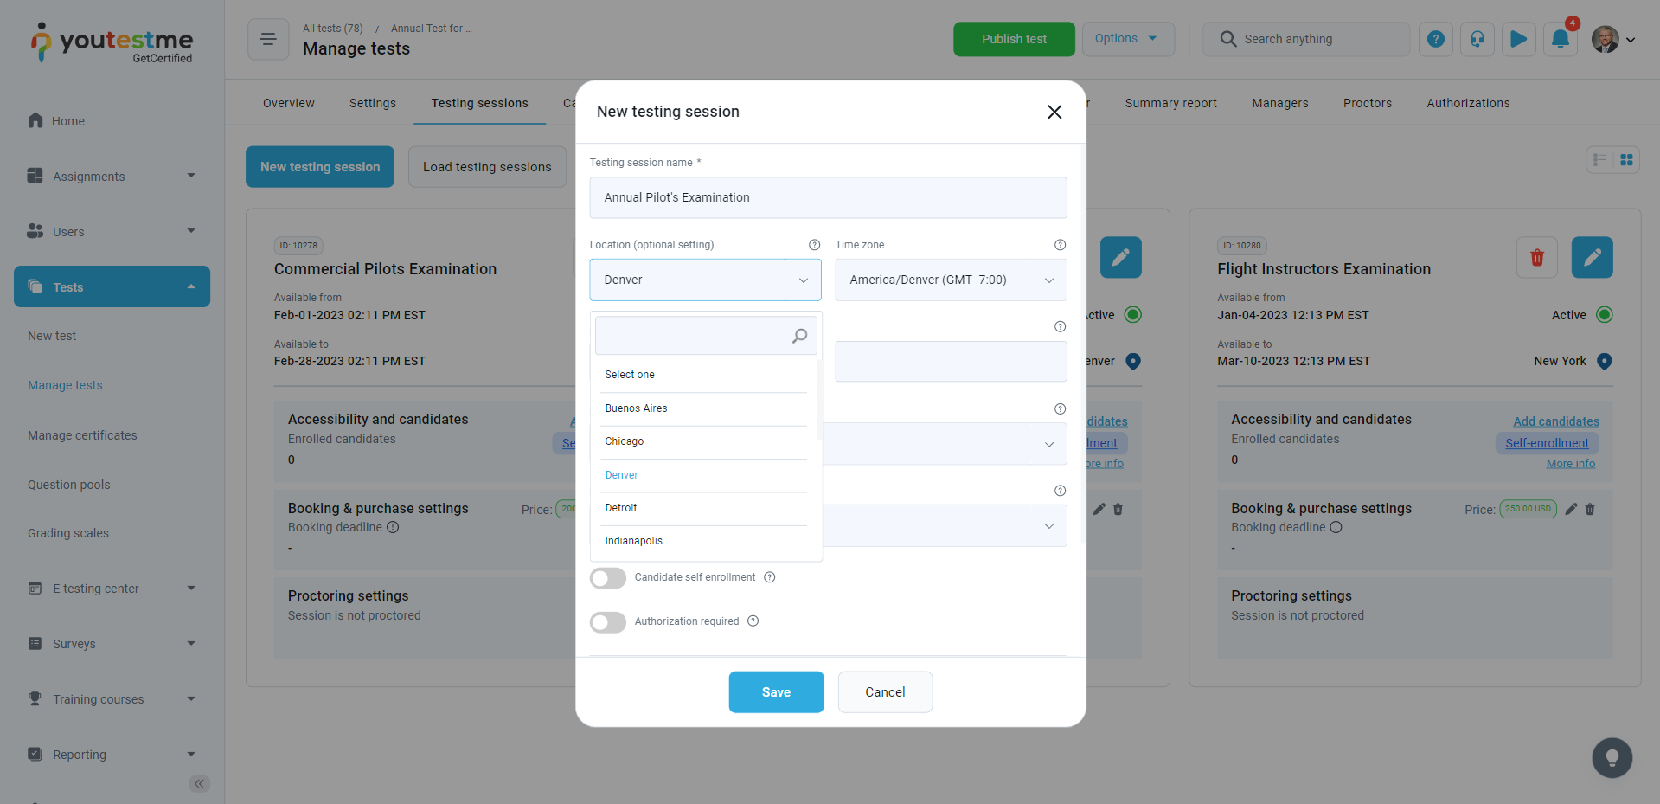
Task: Expand the Options dropdown button
Action: click(1127, 39)
